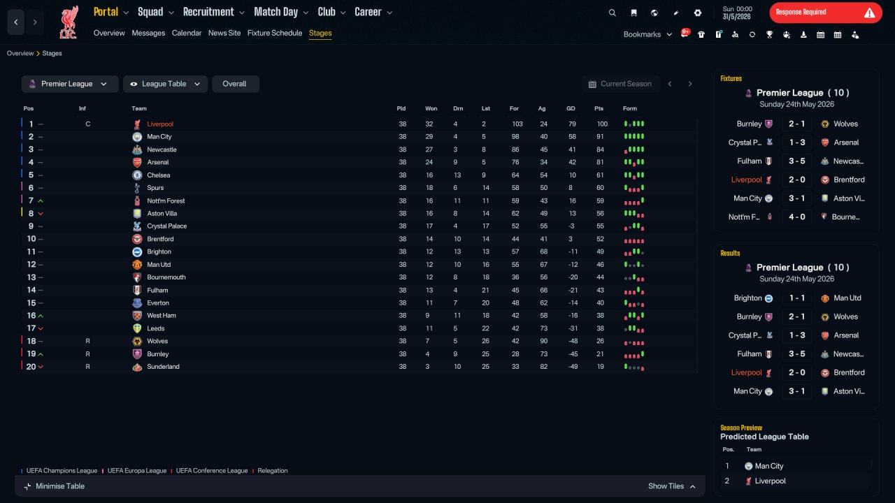This screenshot has width=895, height=503.
Task: Click the Spurs badge in the league table
Action: click(x=137, y=188)
